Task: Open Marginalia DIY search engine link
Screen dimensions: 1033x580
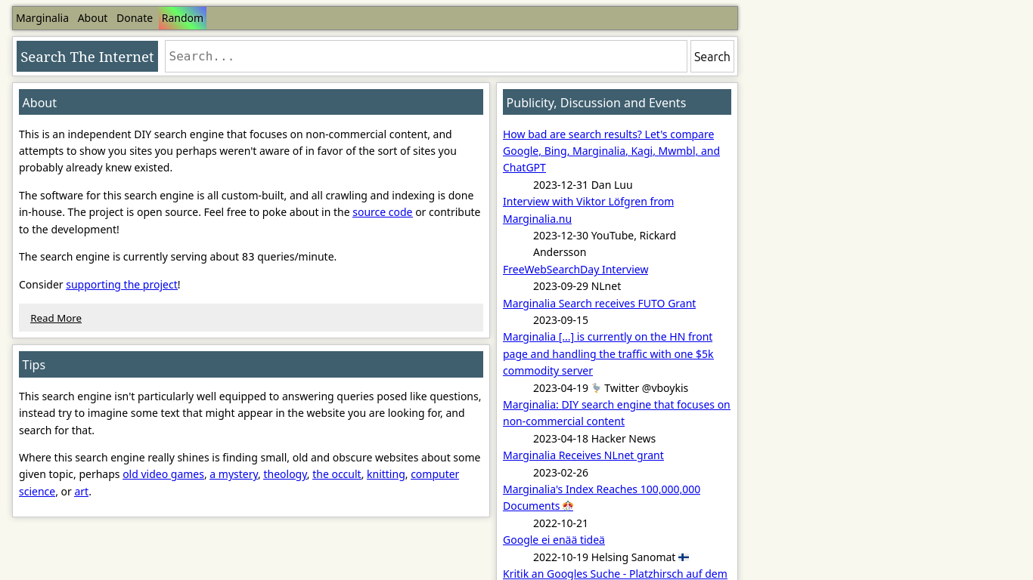Action: click(616, 413)
